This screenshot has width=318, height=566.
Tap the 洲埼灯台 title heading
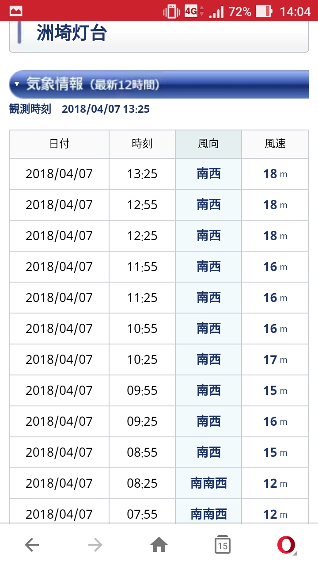point(72,34)
